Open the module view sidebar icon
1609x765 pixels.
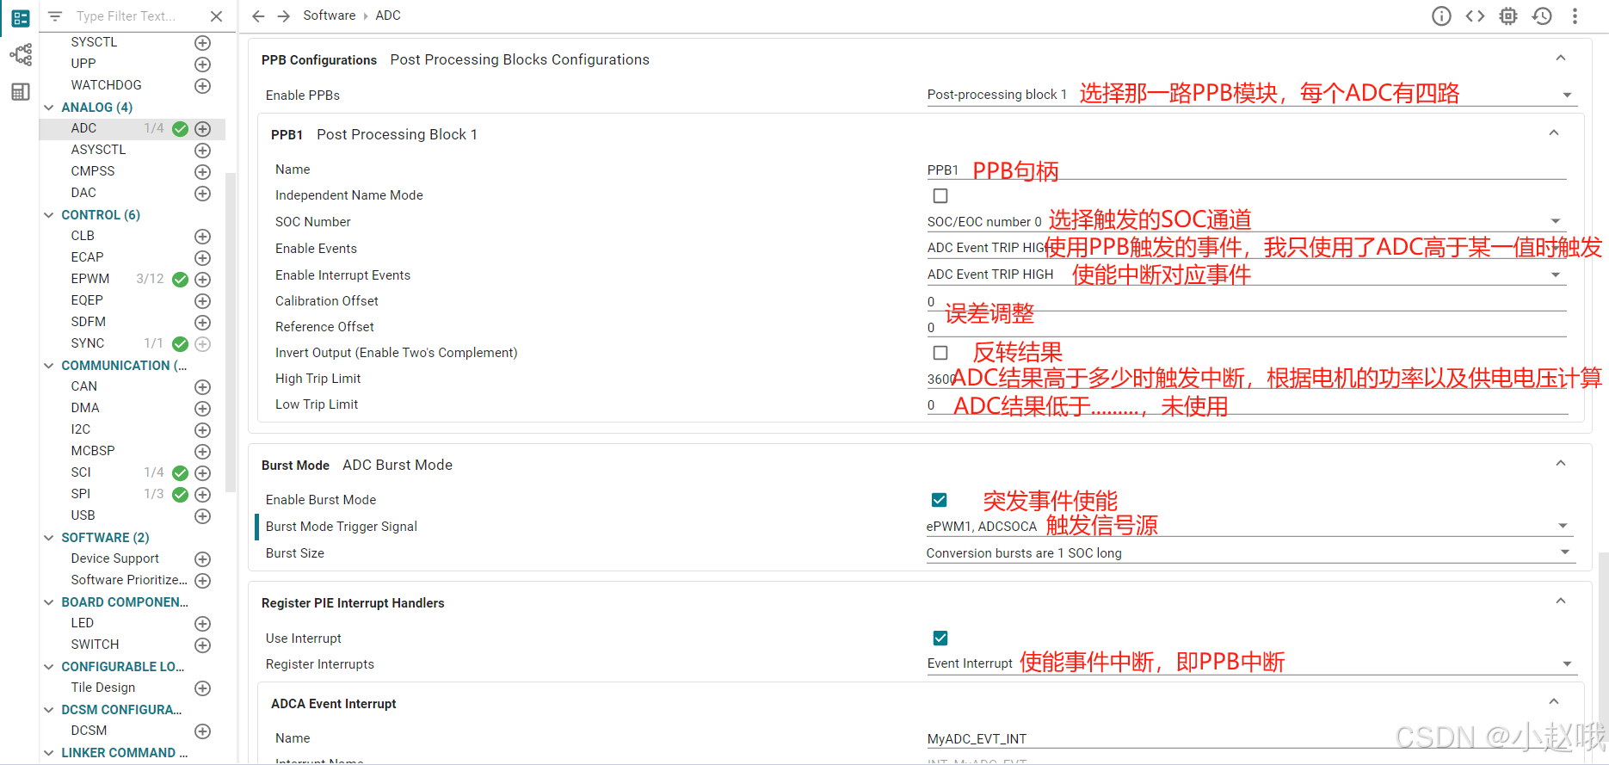(x=21, y=18)
